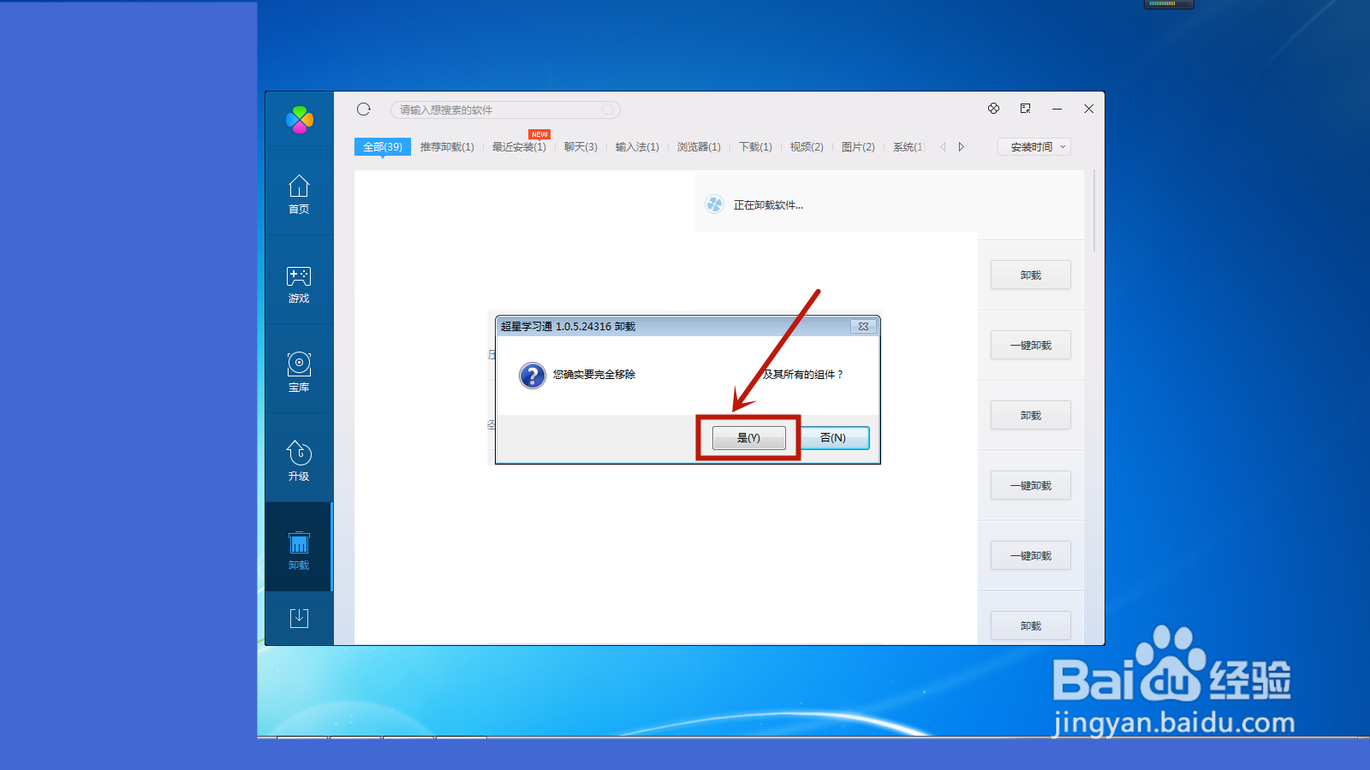Open the 视频(2) category tab

[807, 147]
